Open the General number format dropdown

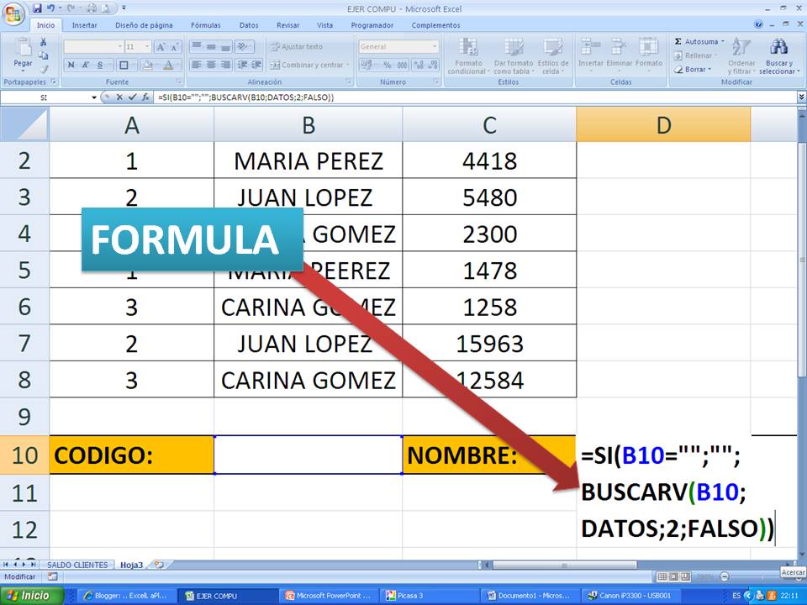coord(435,47)
